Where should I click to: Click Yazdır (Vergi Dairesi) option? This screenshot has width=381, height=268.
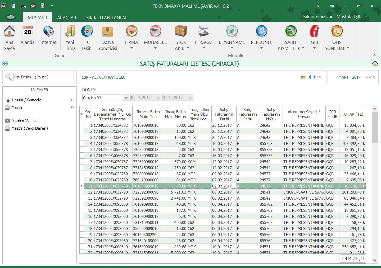30,128
